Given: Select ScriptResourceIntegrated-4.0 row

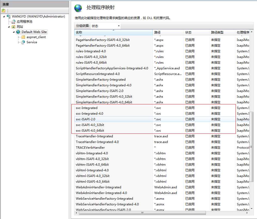Looking at the screenshot, I should 162,74.
